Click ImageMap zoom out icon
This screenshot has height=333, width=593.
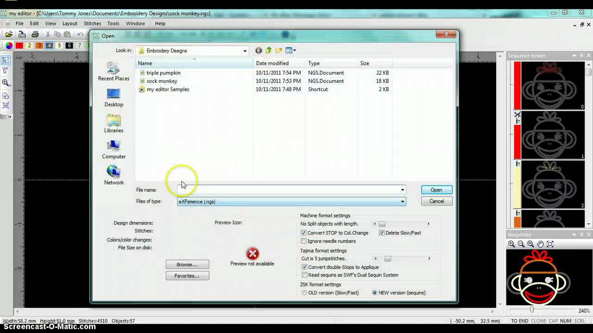pos(521,244)
